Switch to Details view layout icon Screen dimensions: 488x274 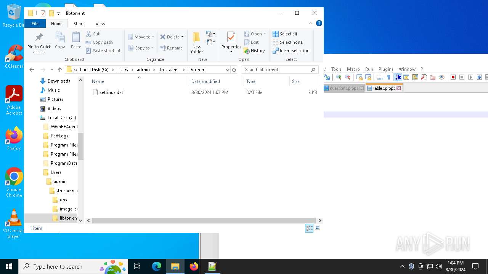[x=309, y=228]
